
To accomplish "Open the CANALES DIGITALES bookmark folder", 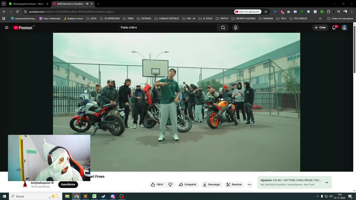I will [x=167, y=19].
